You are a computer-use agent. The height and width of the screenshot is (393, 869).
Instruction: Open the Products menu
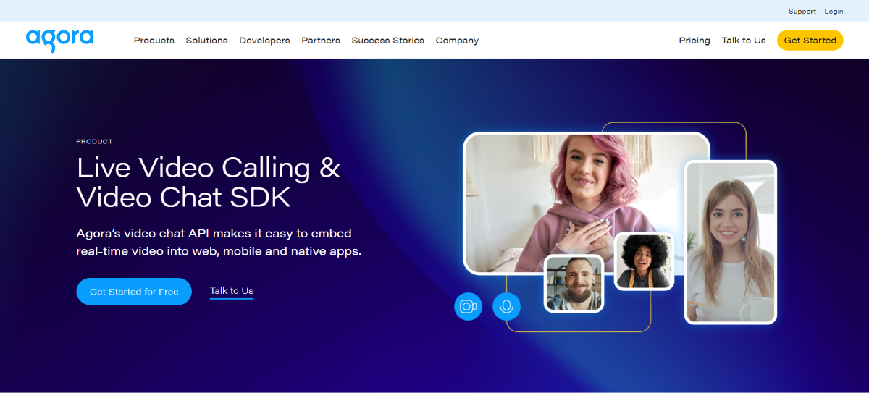click(154, 41)
